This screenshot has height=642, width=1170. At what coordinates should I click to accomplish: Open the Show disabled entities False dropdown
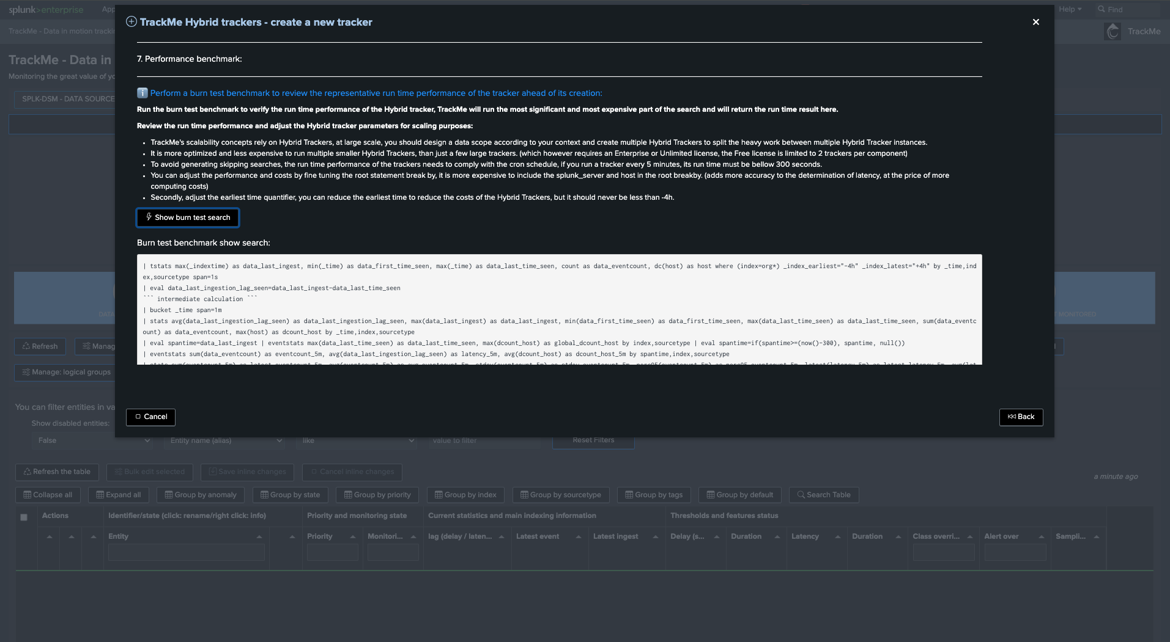(x=92, y=440)
